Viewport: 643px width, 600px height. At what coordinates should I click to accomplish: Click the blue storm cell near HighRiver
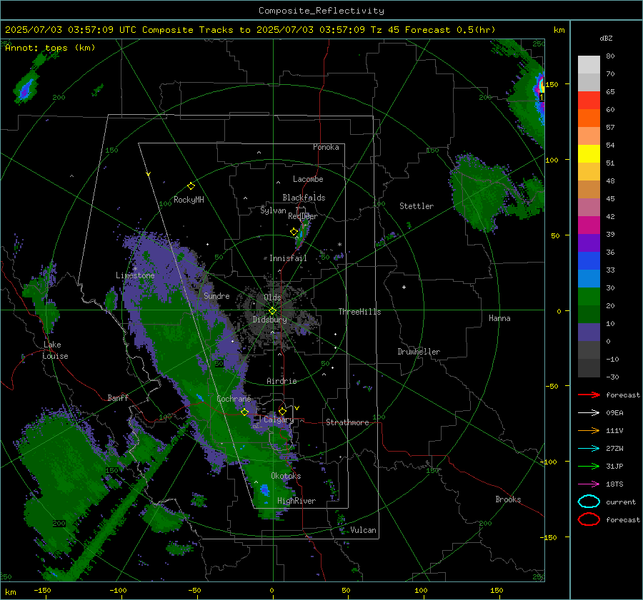[265, 489]
